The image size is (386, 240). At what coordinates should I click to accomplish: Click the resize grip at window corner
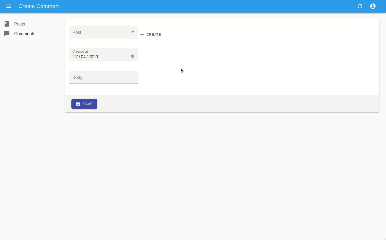(x=384, y=238)
